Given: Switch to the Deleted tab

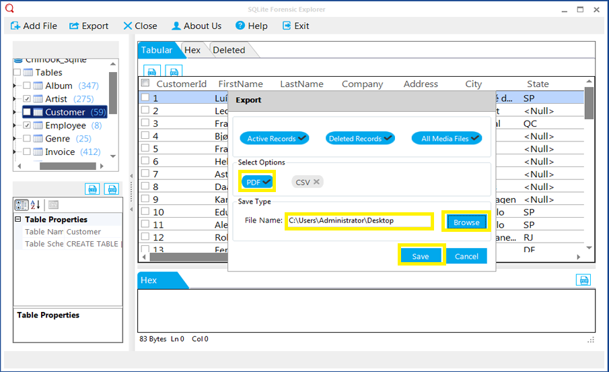Looking at the screenshot, I should coord(229,50).
